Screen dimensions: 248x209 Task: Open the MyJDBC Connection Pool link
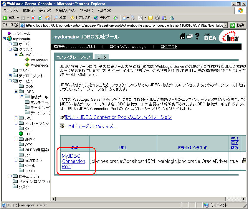click(x=73, y=161)
